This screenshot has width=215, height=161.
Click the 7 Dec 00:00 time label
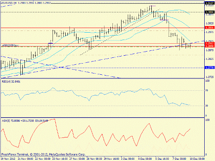point(179,159)
